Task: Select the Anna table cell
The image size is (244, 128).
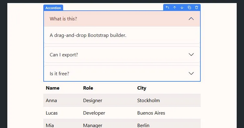Action: 62,101
